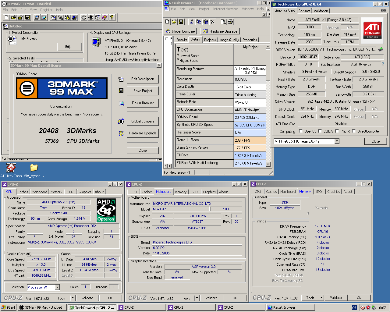Viewport: 390px width, 312px height.
Task: Click the Open folder icon in Result Browser toolbar
Action: click(174, 22)
